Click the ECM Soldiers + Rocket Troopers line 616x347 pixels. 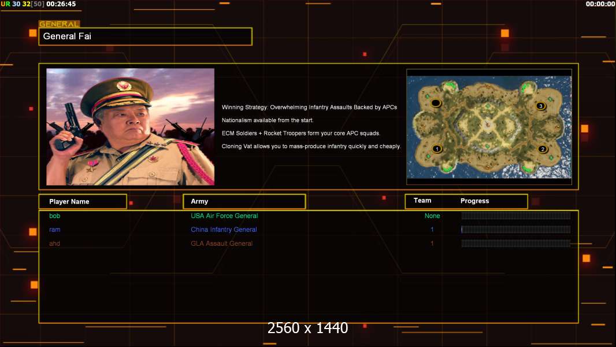[300, 133]
